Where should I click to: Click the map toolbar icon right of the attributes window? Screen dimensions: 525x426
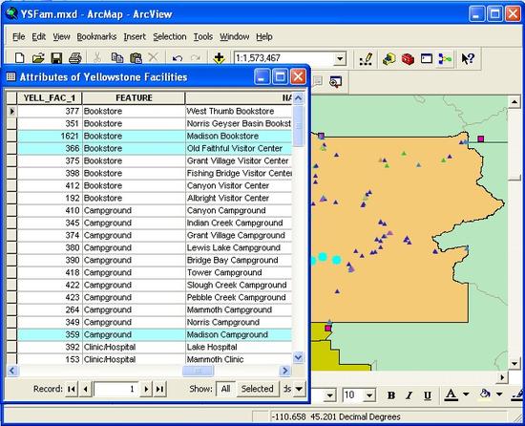(x=335, y=82)
